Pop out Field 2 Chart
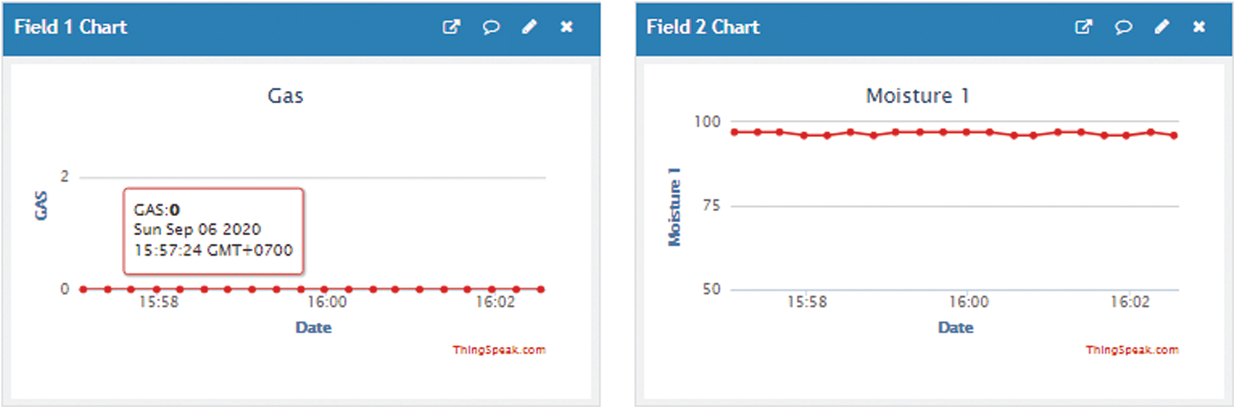Viewport: 1236px width, 409px height. 1083,28
